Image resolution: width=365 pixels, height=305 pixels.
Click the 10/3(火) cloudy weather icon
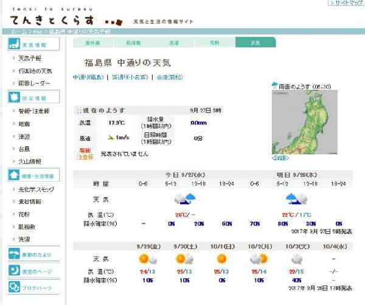297,259
